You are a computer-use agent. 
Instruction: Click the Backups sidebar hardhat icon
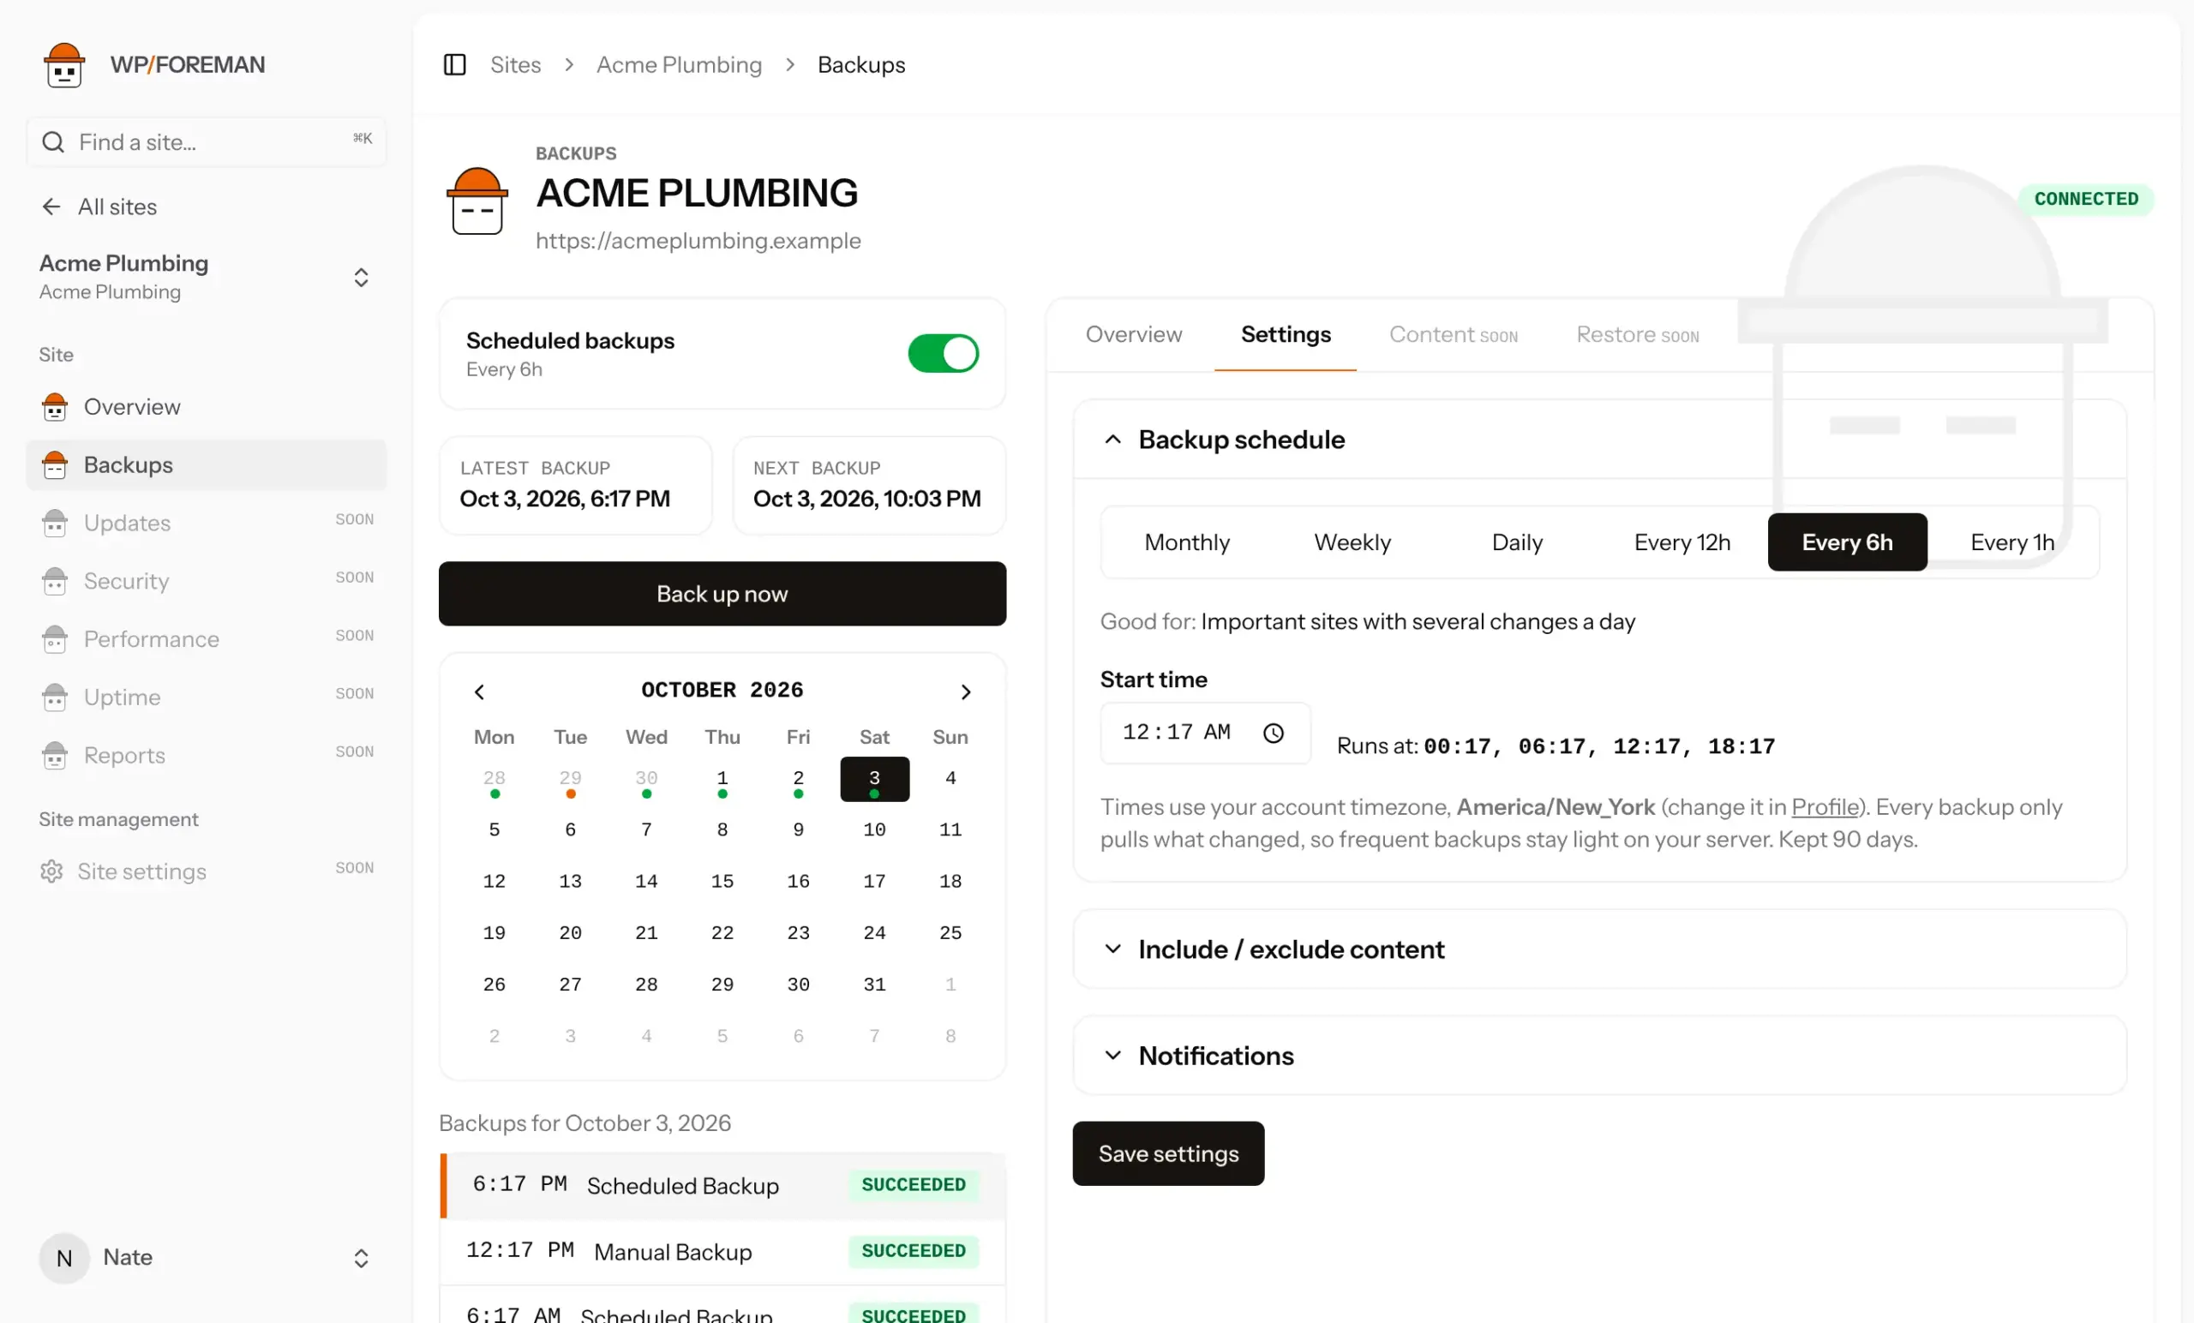(54, 464)
